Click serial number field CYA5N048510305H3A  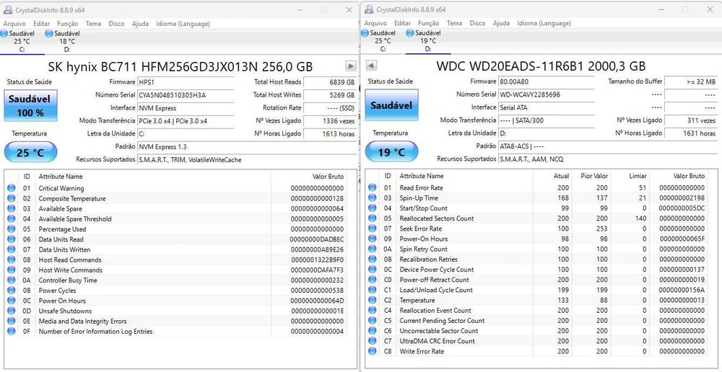(186, 95)
